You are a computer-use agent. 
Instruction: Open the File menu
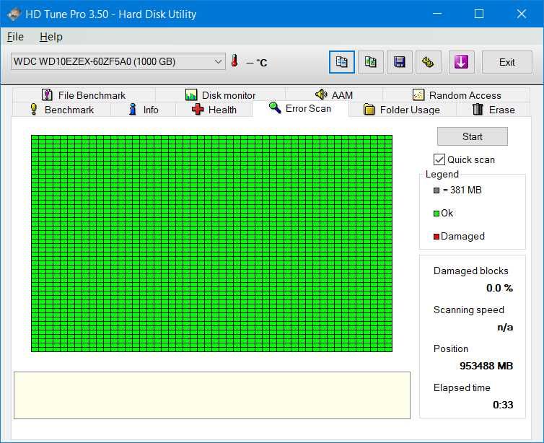(15, 37)
